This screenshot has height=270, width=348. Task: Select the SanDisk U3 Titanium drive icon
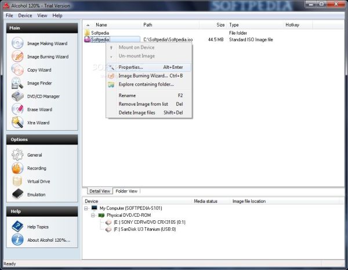tap(108, 230)
